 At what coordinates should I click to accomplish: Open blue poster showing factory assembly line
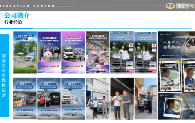(25, 99)
